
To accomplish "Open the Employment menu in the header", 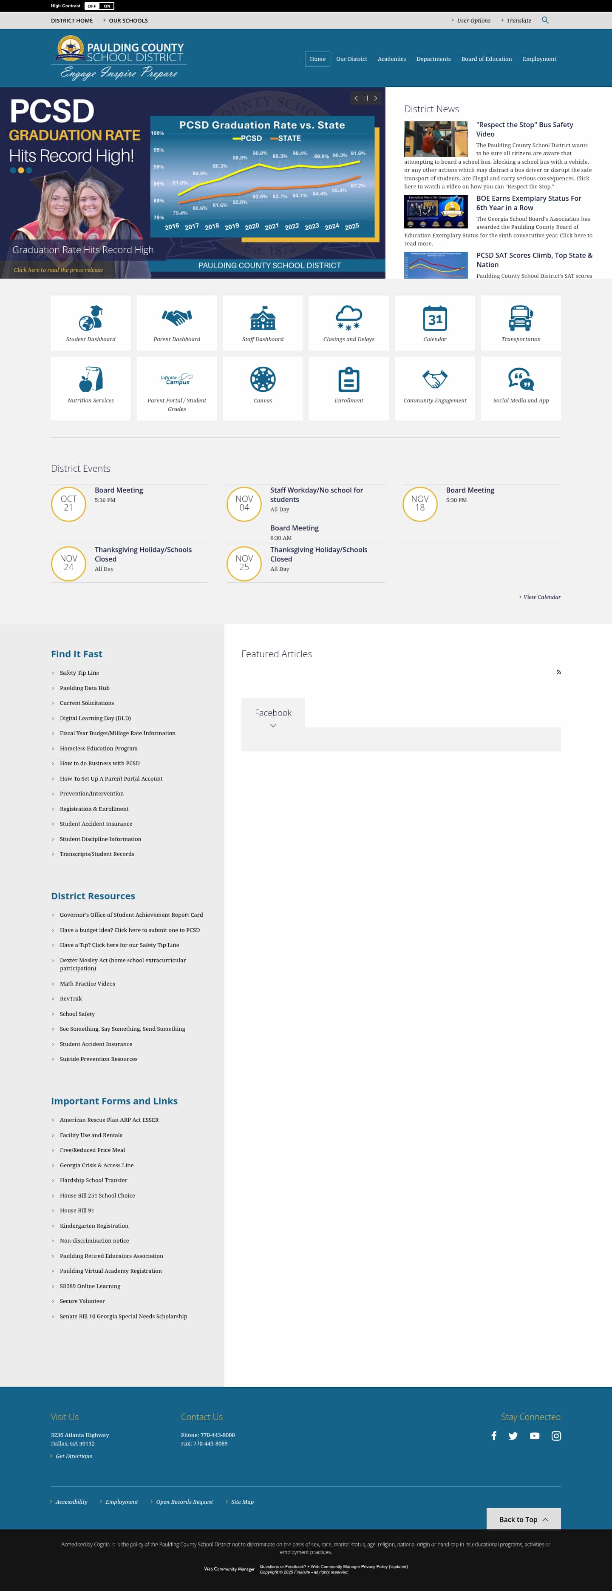I will pos(539,59).
